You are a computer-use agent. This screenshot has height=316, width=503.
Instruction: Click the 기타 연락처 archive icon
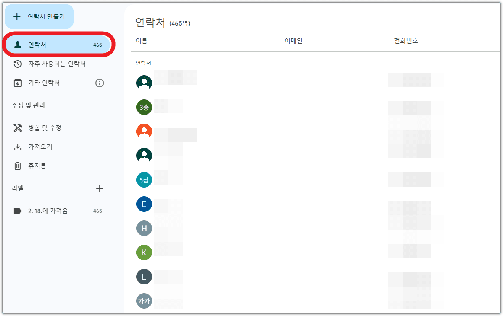pos(17,83)
